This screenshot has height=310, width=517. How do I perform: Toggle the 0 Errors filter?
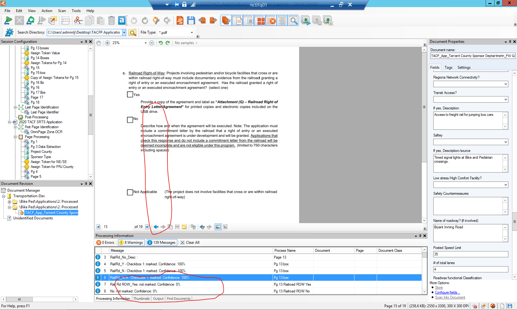[106, 243]
